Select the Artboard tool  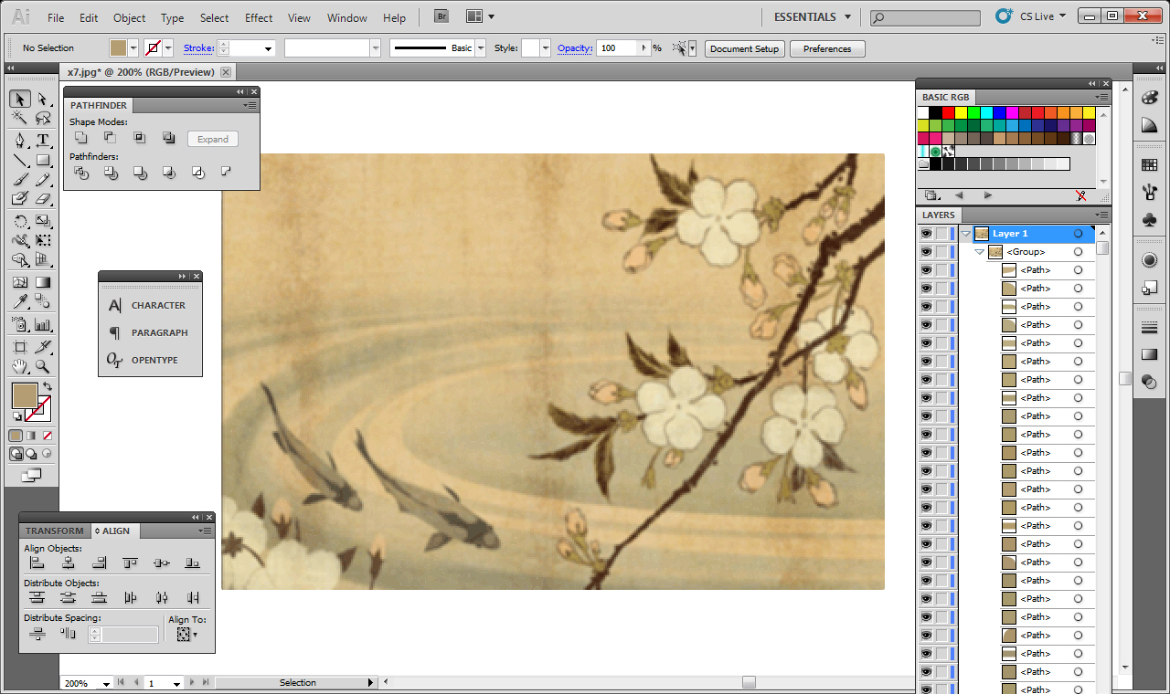tap(20, 347)
